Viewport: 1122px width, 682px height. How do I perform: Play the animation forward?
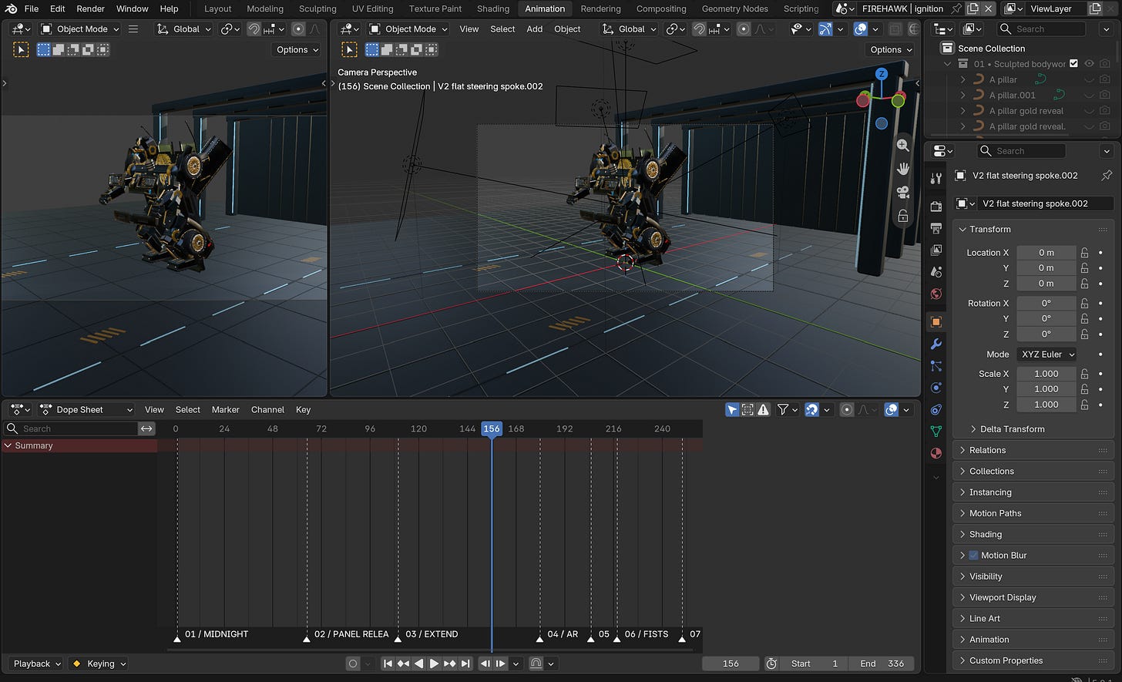tap(434, 664)
